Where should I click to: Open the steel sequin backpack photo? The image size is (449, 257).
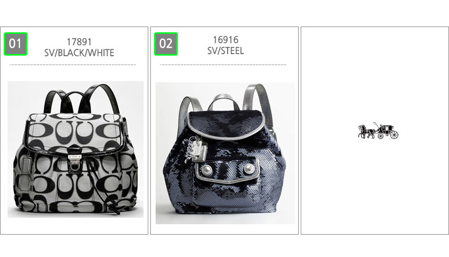(x=225, y=153)
